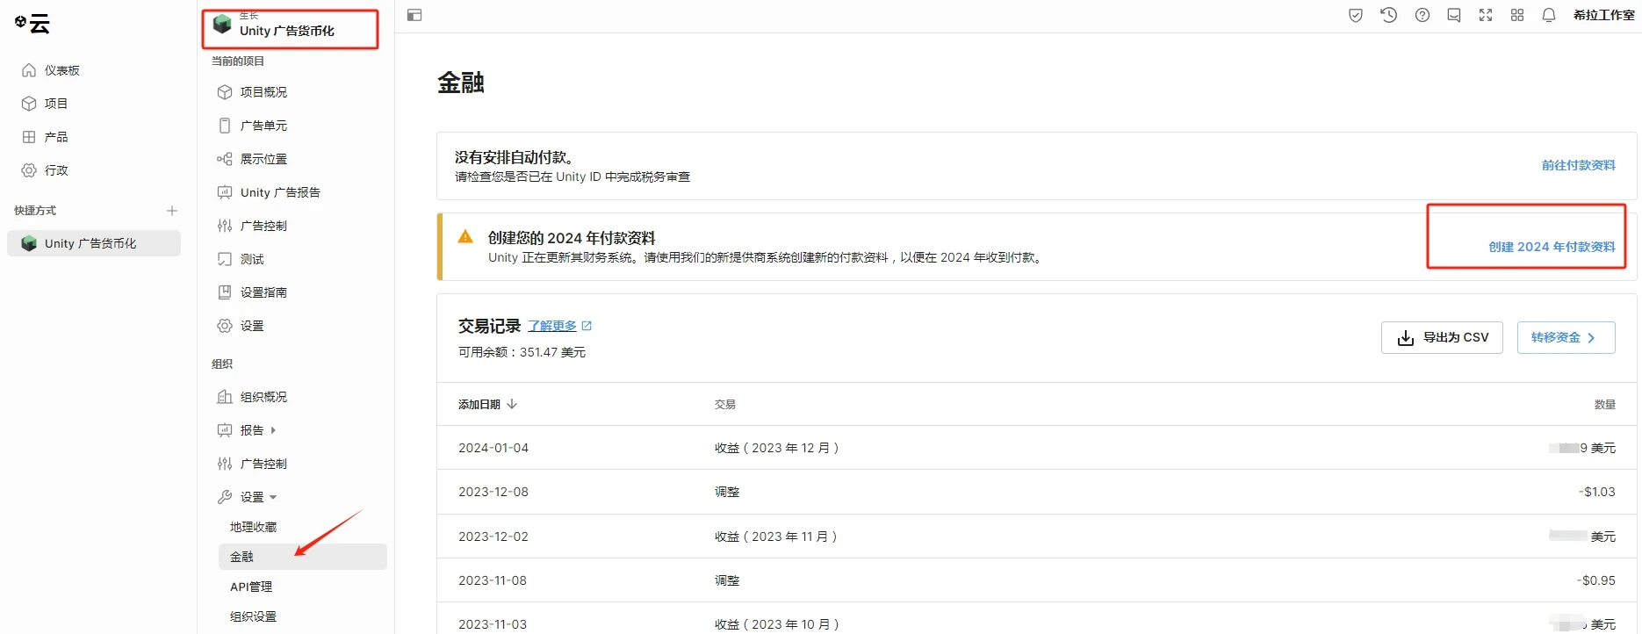Click 导出为 CSV button
The width and height of the screenshot is (1642, 634).
[x=1442, y=337]
